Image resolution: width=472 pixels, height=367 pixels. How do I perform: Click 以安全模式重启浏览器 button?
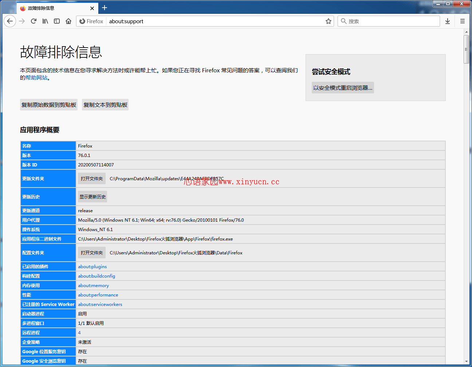pos(343,88)
